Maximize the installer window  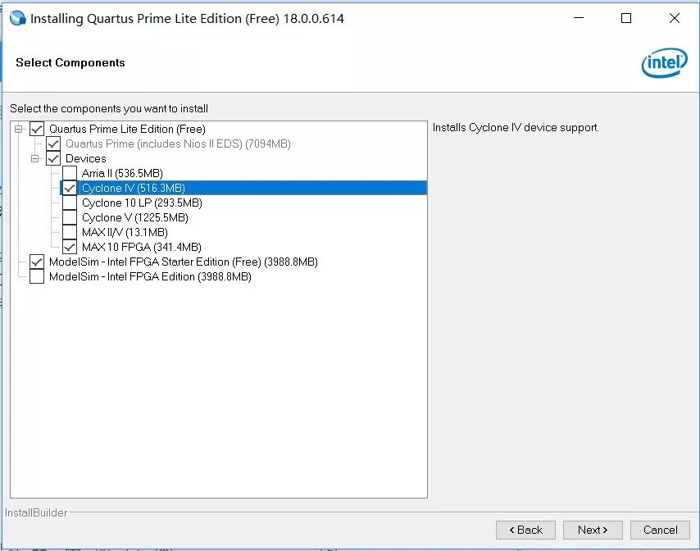(x=626, y=18)
